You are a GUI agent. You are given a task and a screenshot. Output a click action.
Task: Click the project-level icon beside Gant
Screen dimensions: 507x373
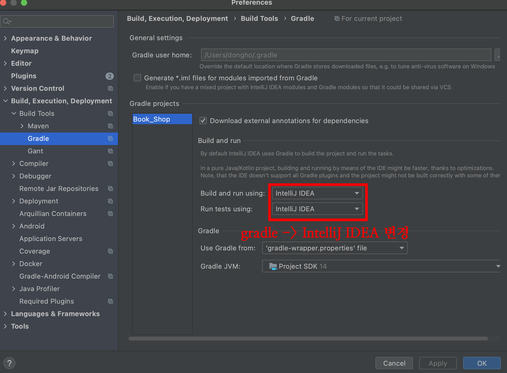[111, 151]
